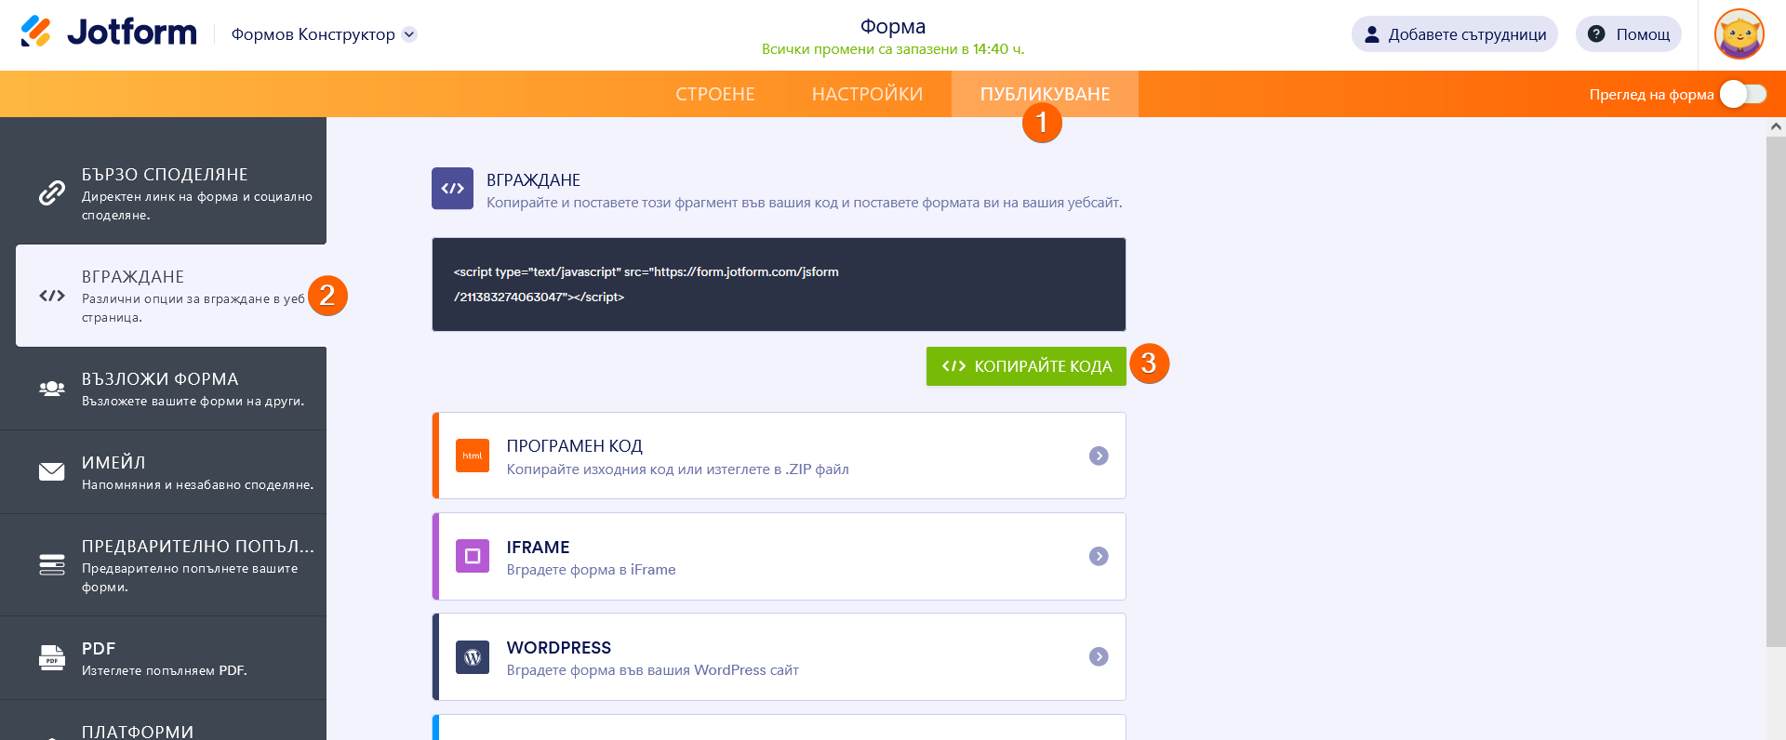Click the WordPress logo icon
This screenshot has width=1786, height=740.
click(473, 656)
